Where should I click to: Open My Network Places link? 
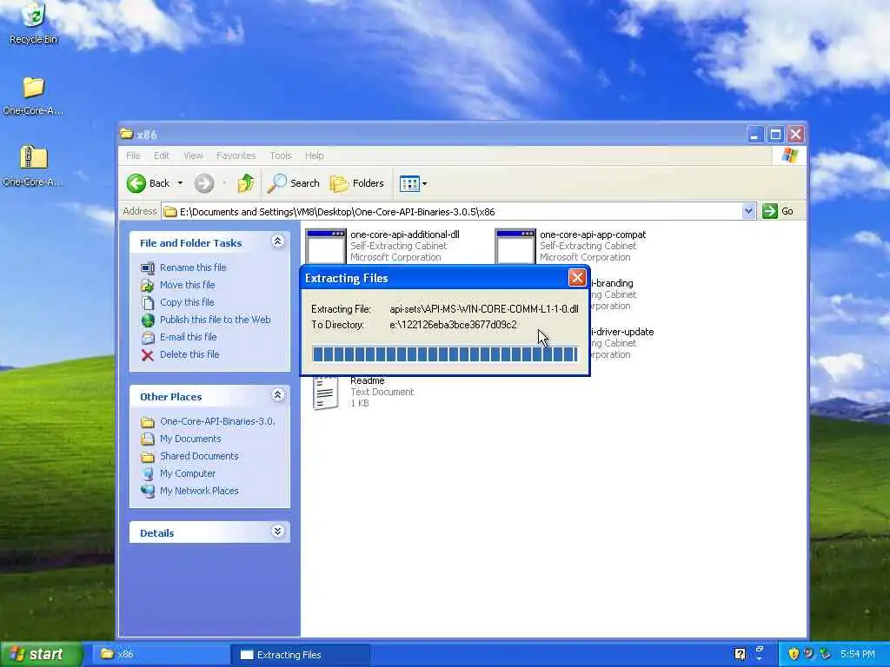point(199,492)
